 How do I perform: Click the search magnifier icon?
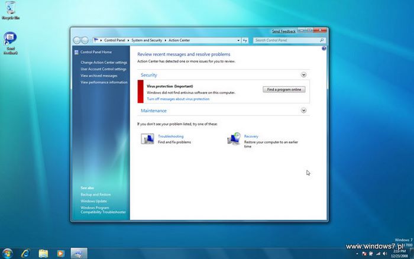[322, 40]
